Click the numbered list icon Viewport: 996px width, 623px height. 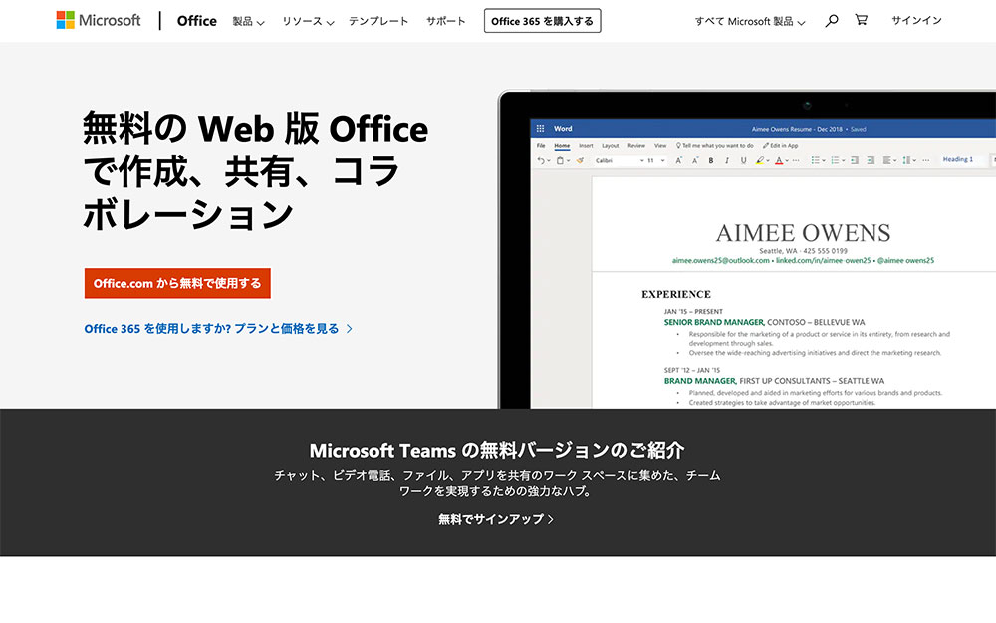coord(835,160)
